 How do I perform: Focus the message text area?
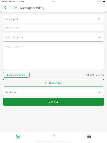[53, 57]
